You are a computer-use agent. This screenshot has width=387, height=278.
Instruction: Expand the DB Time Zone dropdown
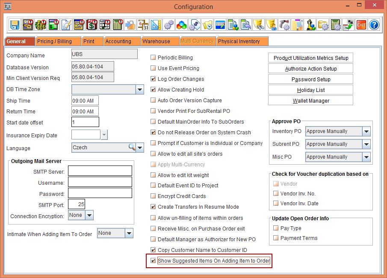140,89
